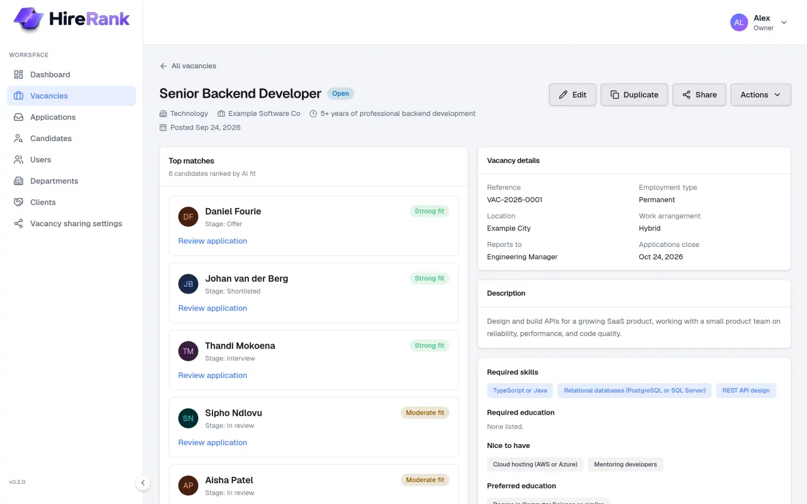Viewport: 807px width, 504px height.
Task: Click the reference VAC-2026-0001
Action: pos(514,200)
